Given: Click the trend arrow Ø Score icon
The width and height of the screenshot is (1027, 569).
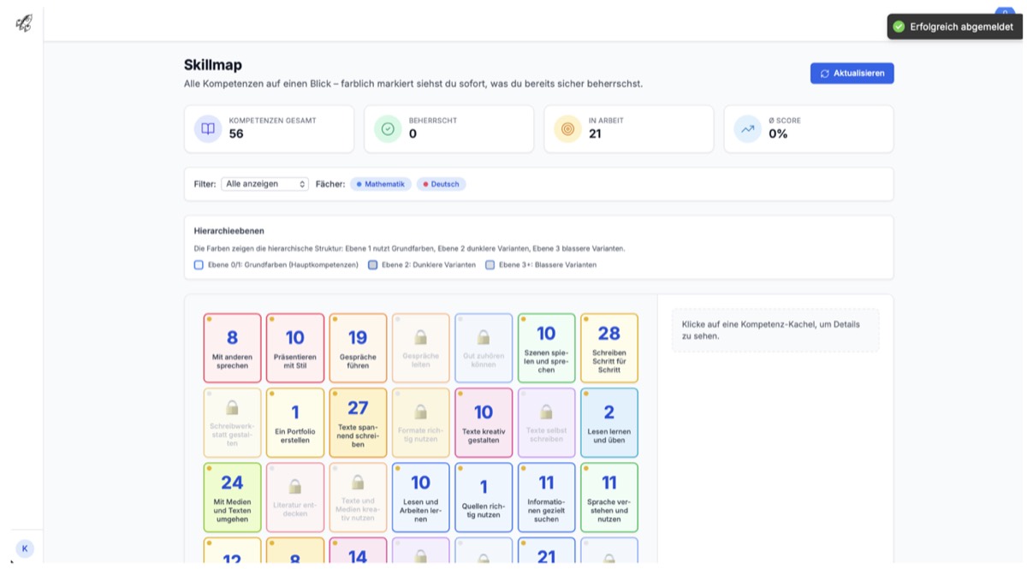Looking at the screenshot, I should point(747,129).
